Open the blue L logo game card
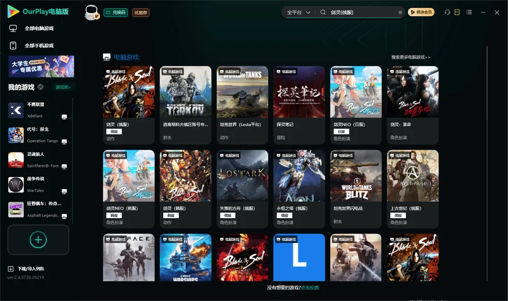This screenshot has height=301, width=508. coord(299,258)
